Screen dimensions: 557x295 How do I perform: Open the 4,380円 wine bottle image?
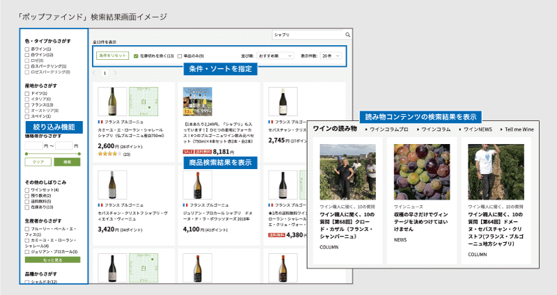283,185
